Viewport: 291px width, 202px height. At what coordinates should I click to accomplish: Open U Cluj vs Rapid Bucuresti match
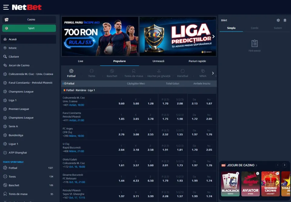[73, 147]
